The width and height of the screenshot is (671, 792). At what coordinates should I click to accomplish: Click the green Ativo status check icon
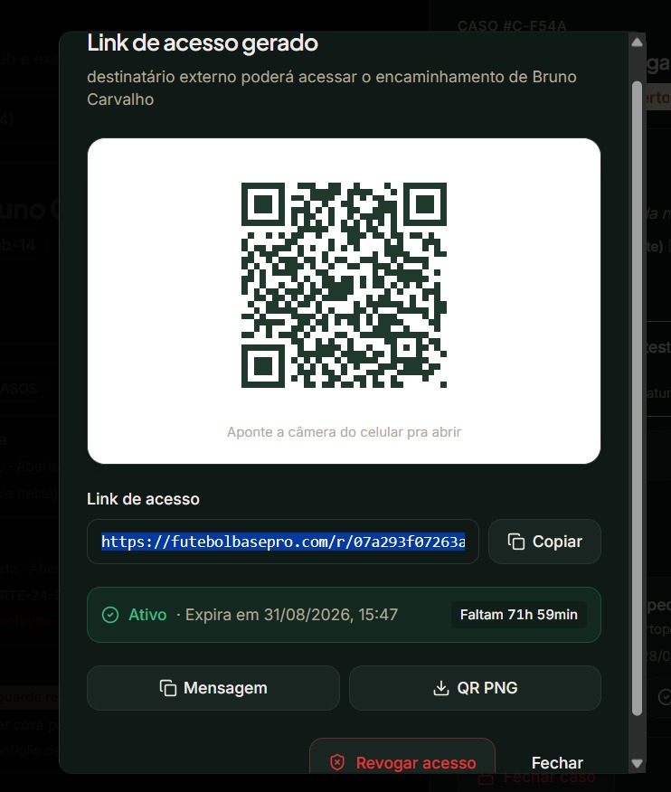coord(110,615)
